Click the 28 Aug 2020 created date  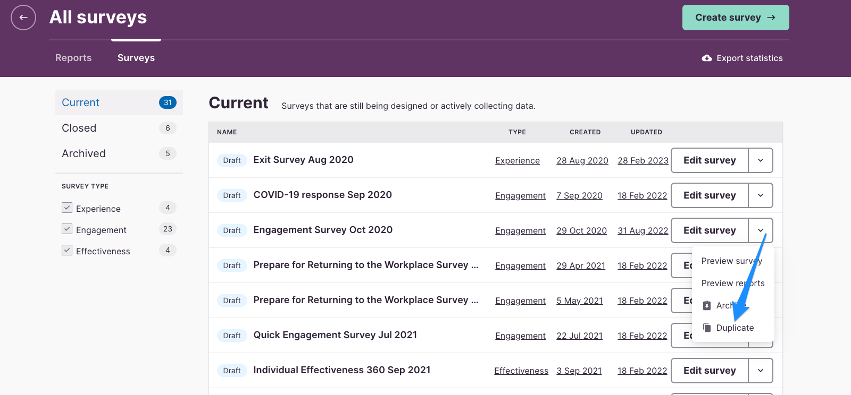click(582, 160)
